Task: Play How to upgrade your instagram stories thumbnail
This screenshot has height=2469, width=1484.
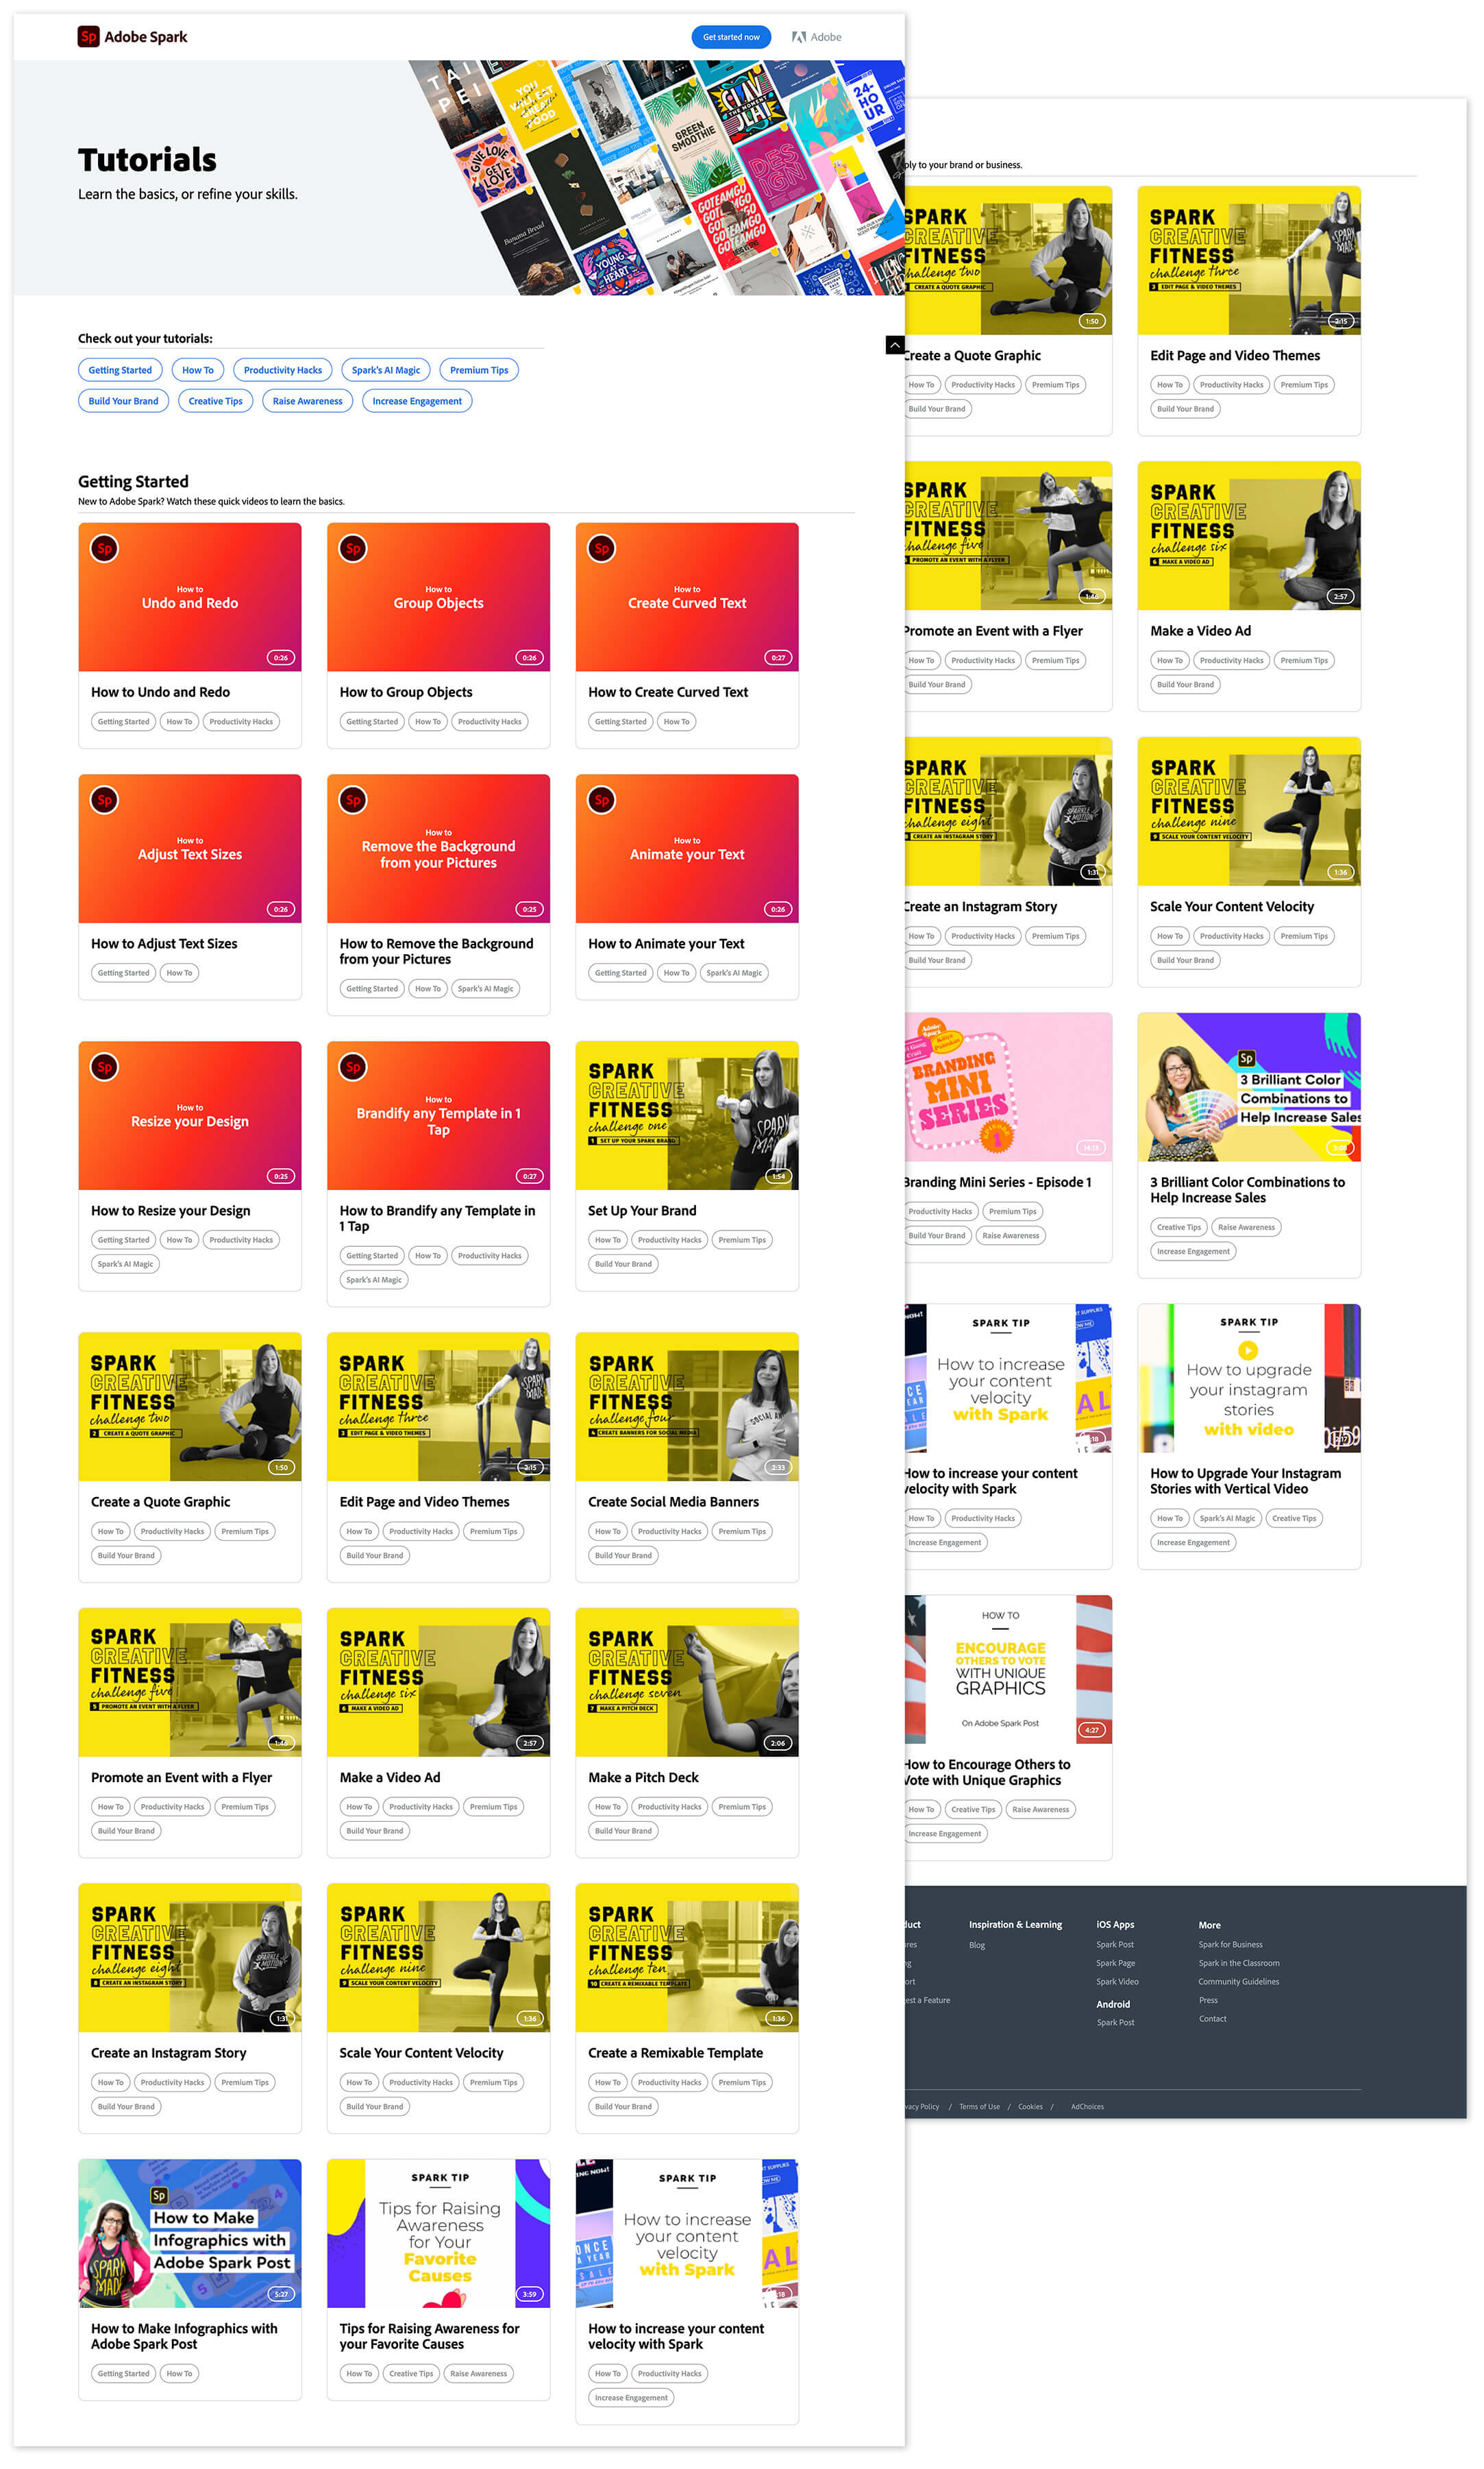Action: [x=1249, y=1378]
